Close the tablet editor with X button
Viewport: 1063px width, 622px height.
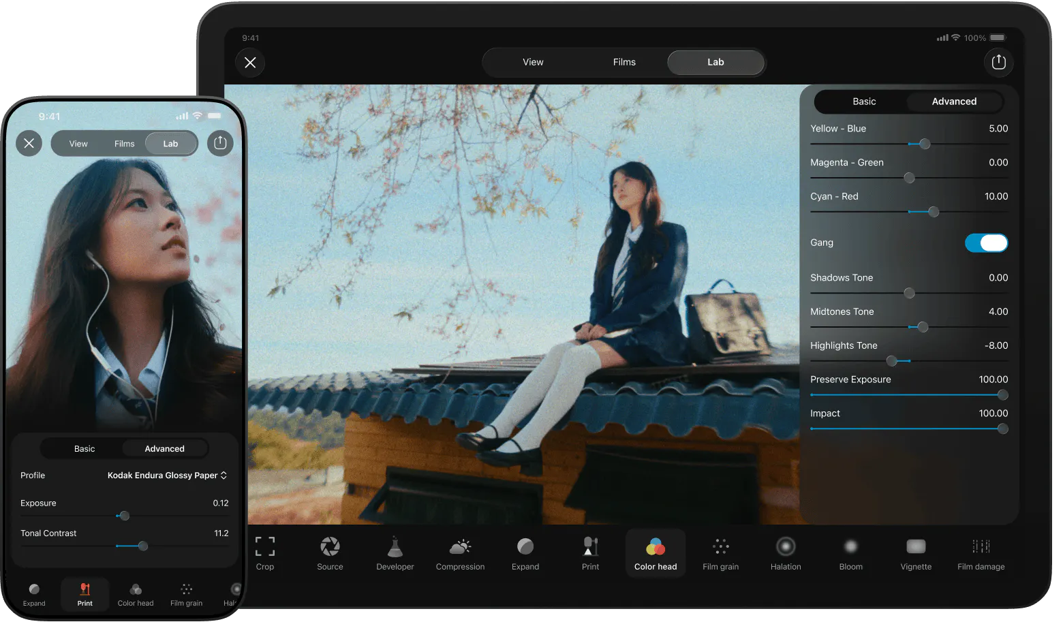point(250,63)
